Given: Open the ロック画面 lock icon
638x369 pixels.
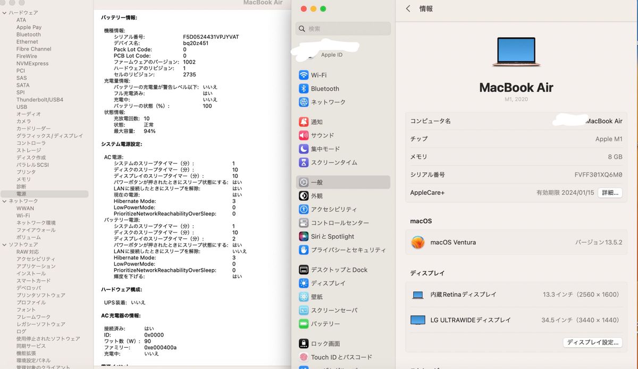Looking at the screenshot, I should (304, 344).
